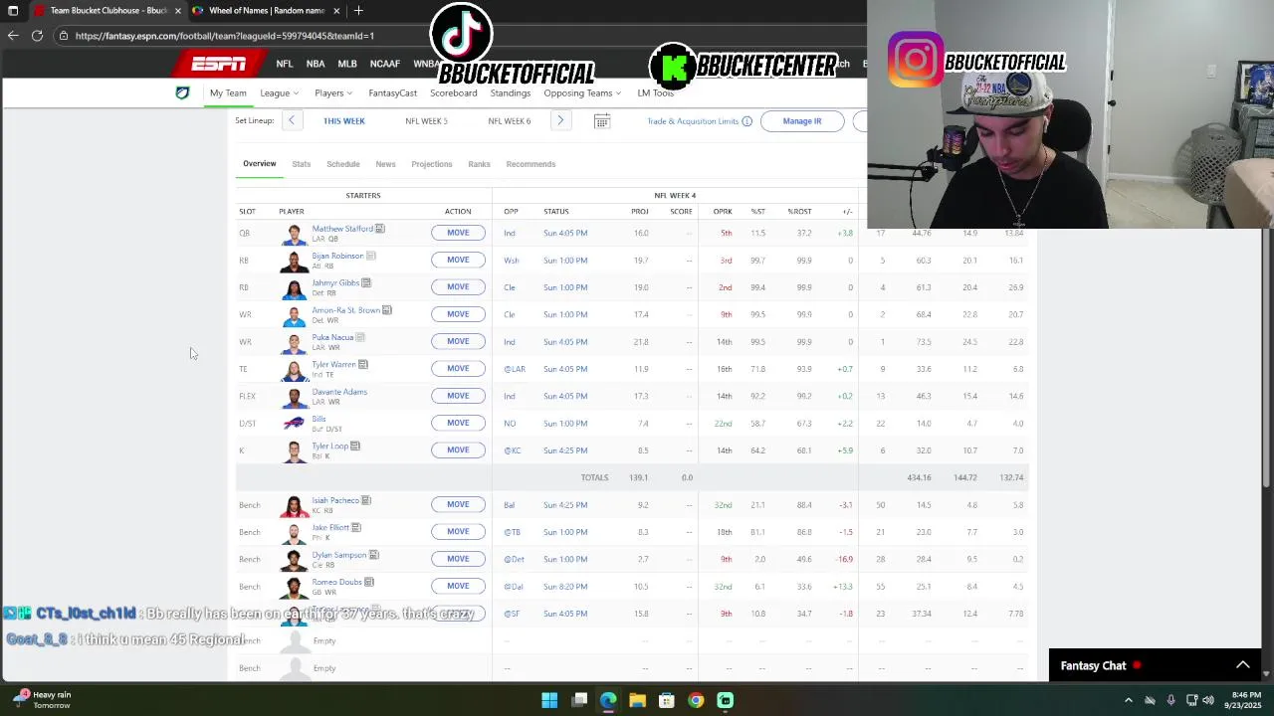Open Jahmyr Gibbs' player news icon

pos(366,282)
